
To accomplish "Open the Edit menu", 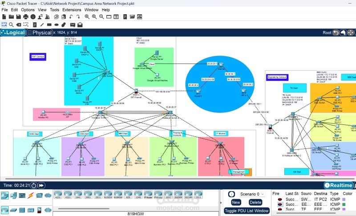I will [x=14, y=10].
